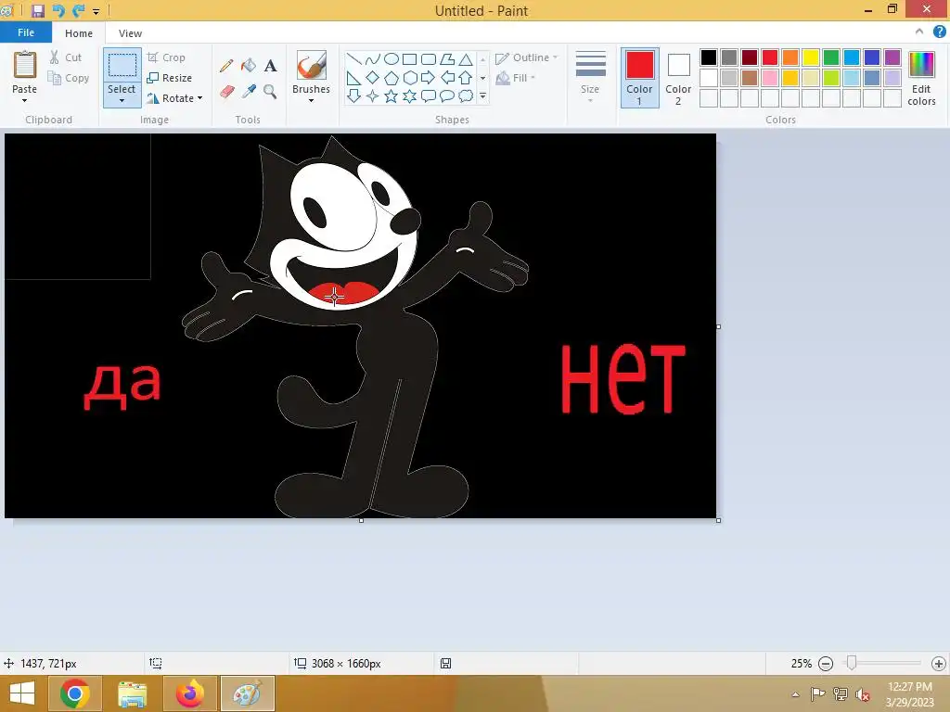Pick the orange color swatch
The height and width of the screenshot is (712, 950).
790,57
